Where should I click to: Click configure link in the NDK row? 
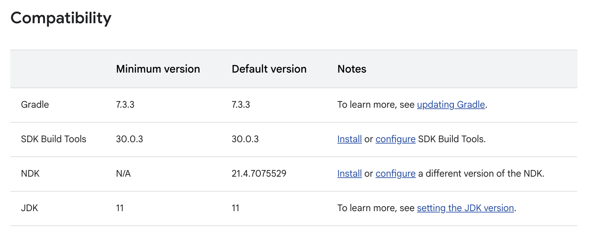tap(395, 174)
